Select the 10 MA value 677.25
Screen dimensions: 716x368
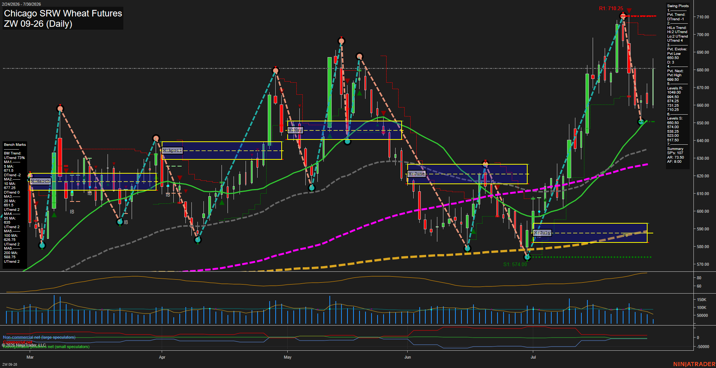point(9,188)
